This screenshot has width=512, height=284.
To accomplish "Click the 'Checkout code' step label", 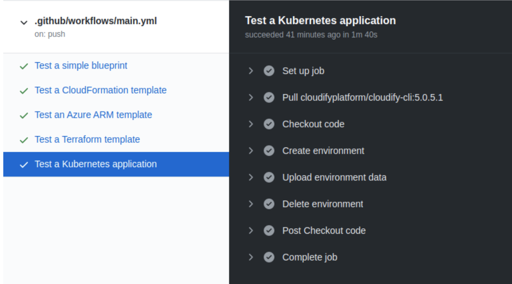I will pyautogui.click(x=313, y=124).
